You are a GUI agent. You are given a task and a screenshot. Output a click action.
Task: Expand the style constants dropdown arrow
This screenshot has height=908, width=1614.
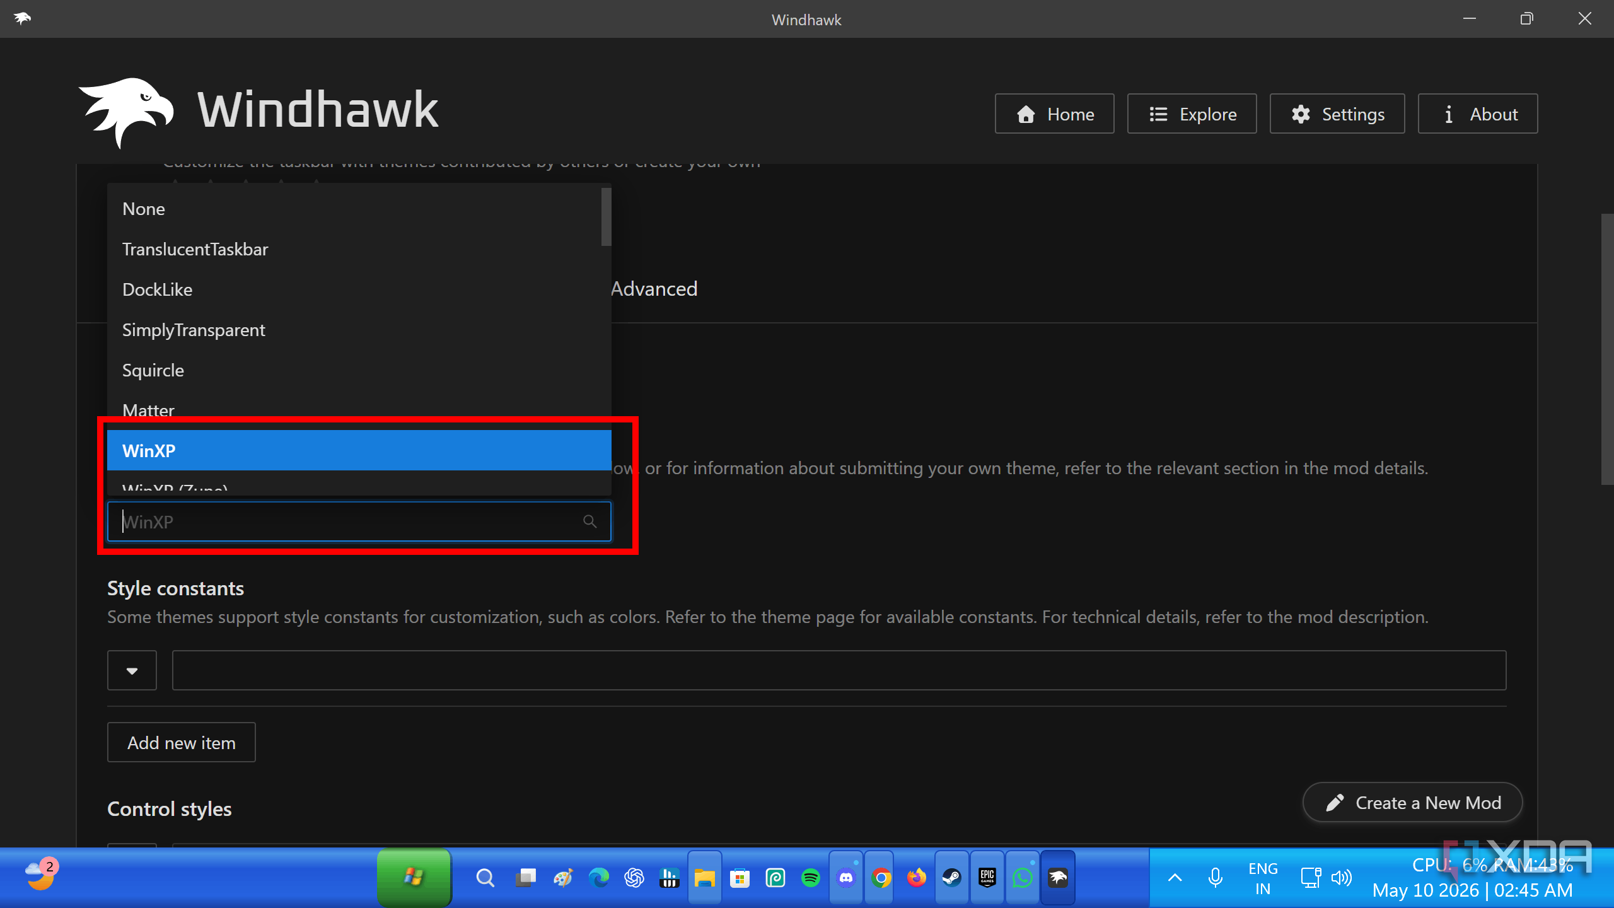tap(132, 670)
